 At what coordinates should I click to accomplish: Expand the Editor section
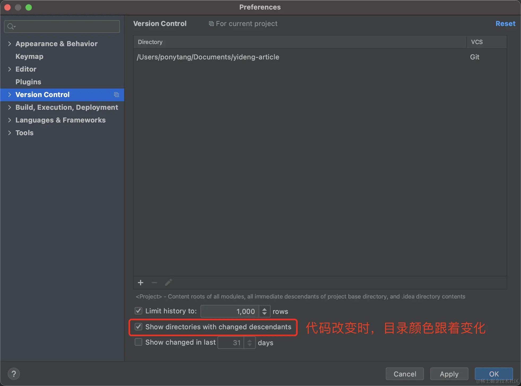click(9, 69)
